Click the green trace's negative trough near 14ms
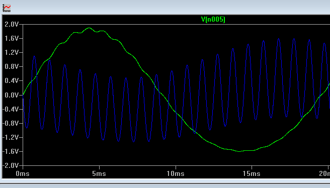The height and width of the screenshot is (188, 330). pyautogui.click(x=239, y=151)
